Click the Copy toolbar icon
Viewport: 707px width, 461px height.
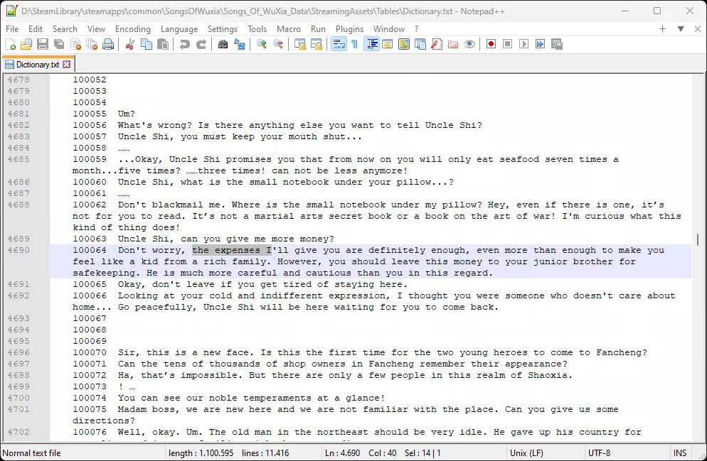pos(147,44)
